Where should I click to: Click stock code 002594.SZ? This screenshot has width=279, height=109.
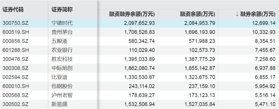[x=16, y=77]
